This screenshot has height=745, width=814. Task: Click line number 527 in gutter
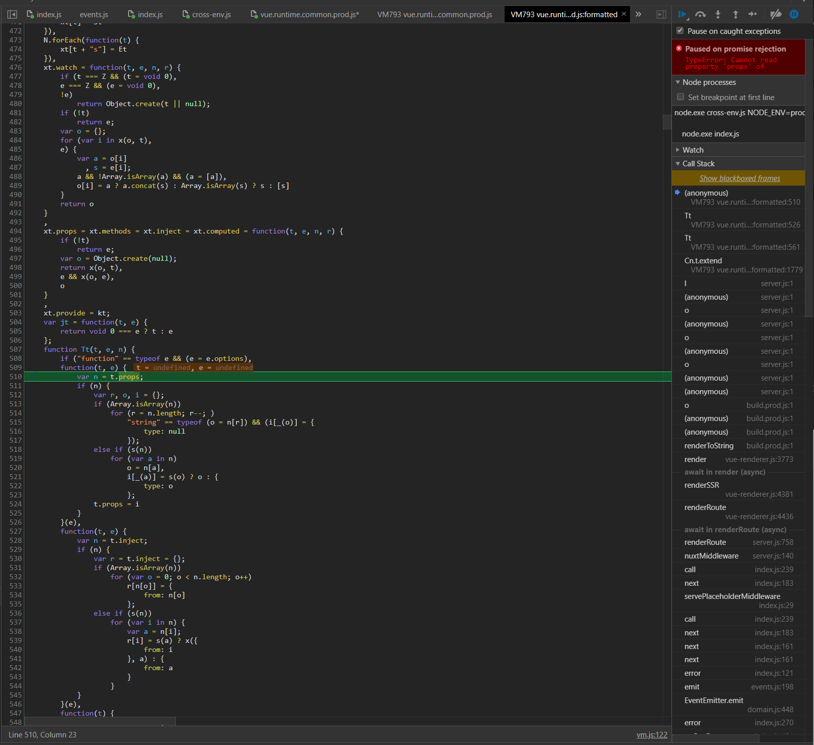coord(16,531)
